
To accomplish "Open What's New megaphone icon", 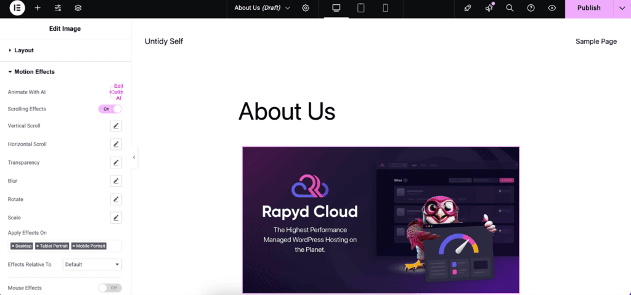I will coord(489,8).
